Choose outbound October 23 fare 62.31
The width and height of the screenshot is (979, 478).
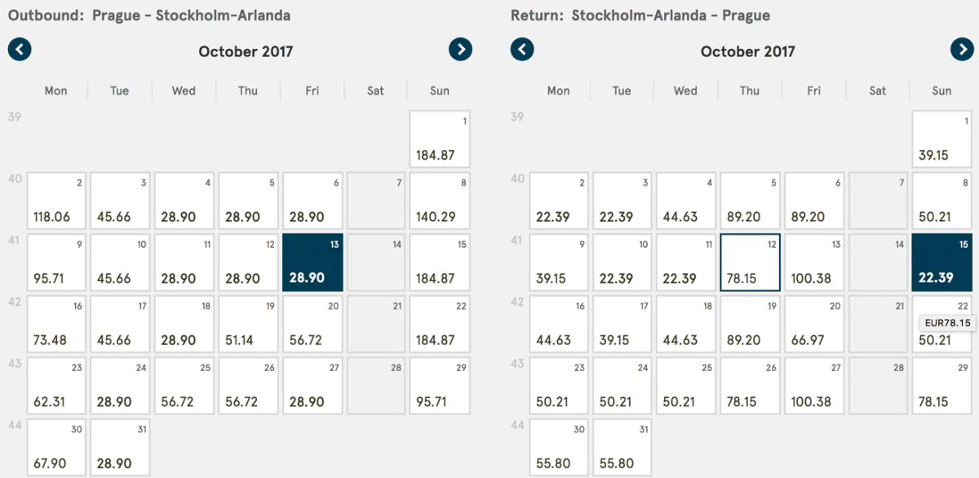click(56, 385)
